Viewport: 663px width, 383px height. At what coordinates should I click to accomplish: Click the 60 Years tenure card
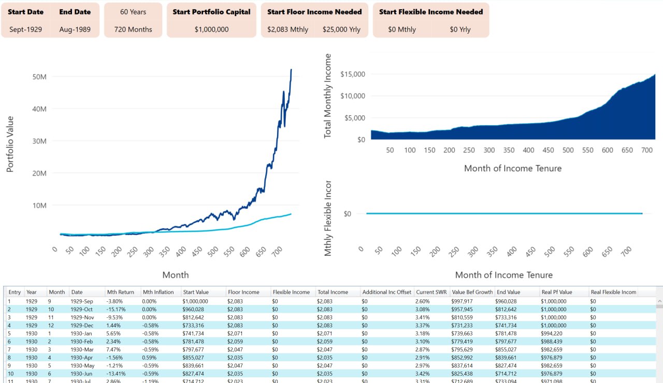(133, 20)
